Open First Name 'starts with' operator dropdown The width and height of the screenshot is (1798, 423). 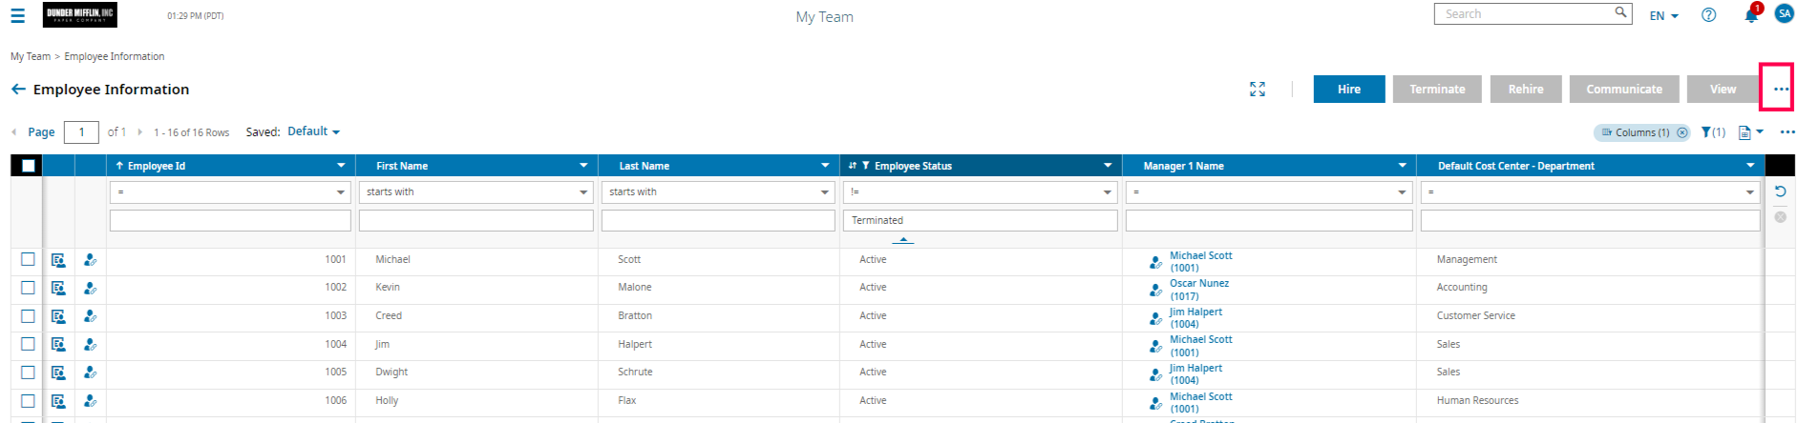click(x=476, y=192)
